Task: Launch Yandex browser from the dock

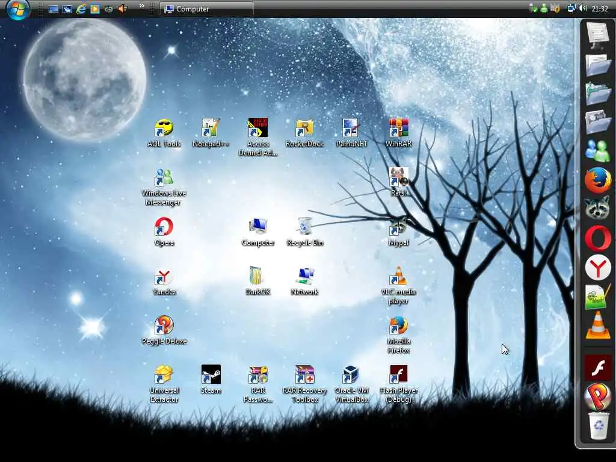Action: coord(598,268)
